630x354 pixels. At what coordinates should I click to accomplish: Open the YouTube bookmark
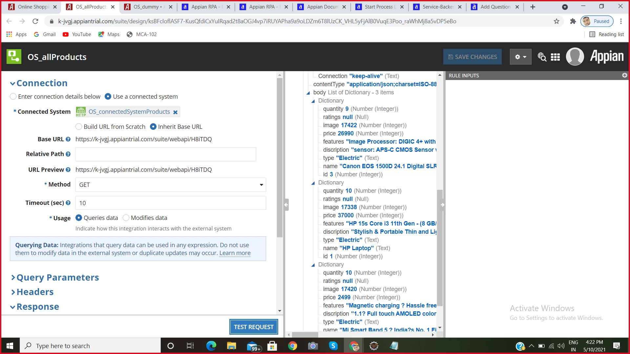point(77,34)
